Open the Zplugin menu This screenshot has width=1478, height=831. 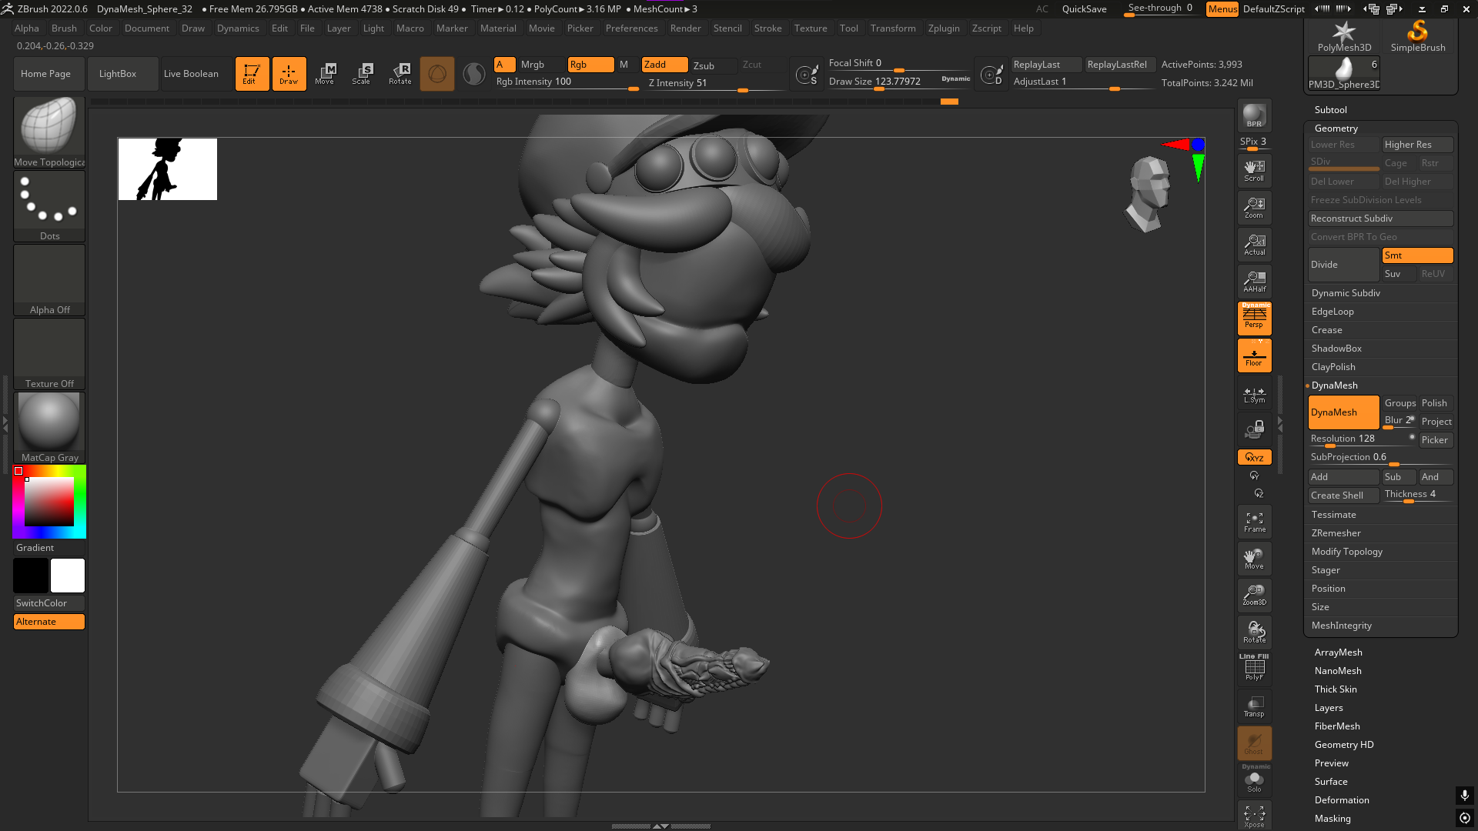coord(944,28)
